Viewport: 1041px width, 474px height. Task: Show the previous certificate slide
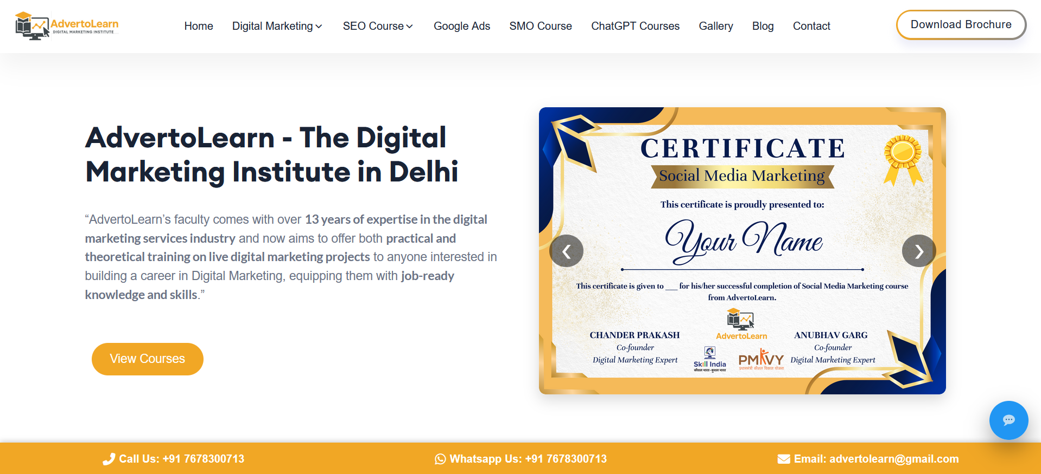pyautogui.click(x=566, y=251)
